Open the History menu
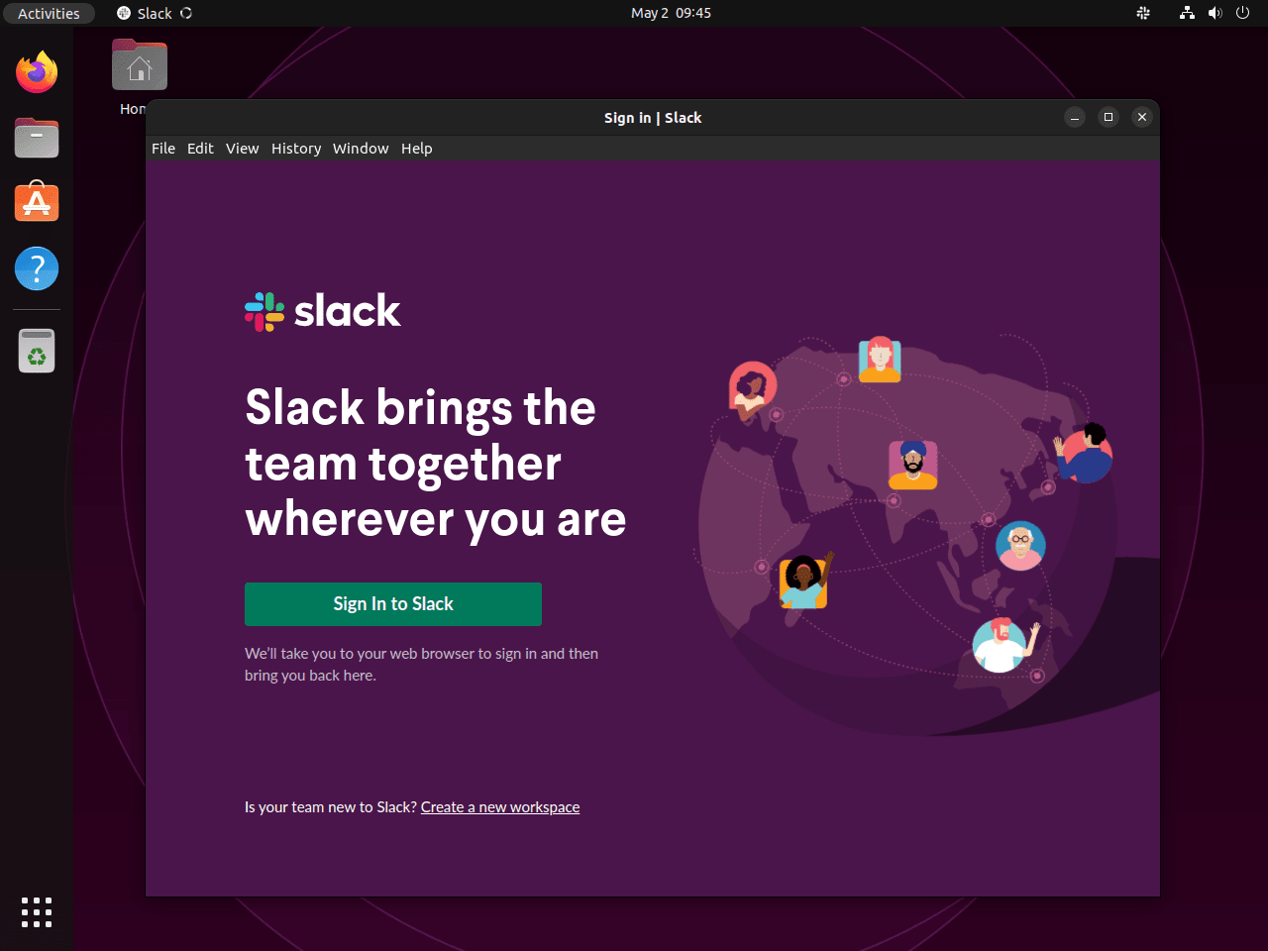1268x951 pixels. coord(296,149)
